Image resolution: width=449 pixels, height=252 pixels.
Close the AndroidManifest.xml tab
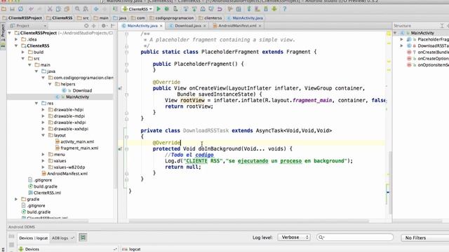click(x=260, y=26)
